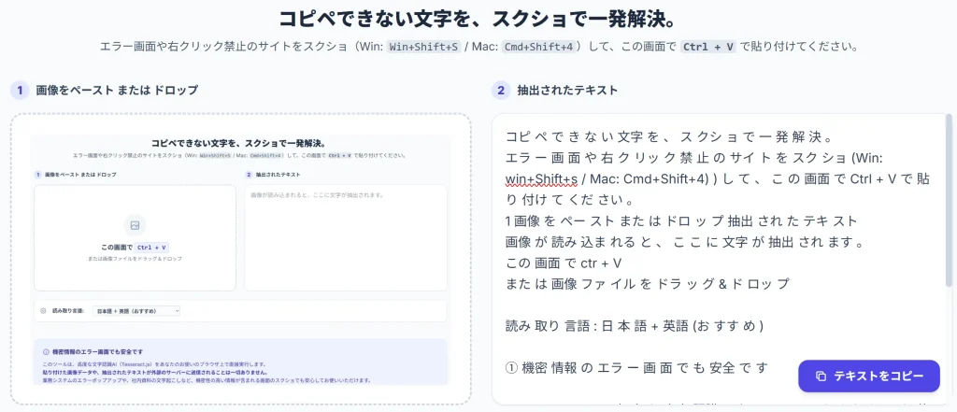Click the section label 抽出されたテキスト
The width and height of the screenshot is (957, 412).
point(567,91)
